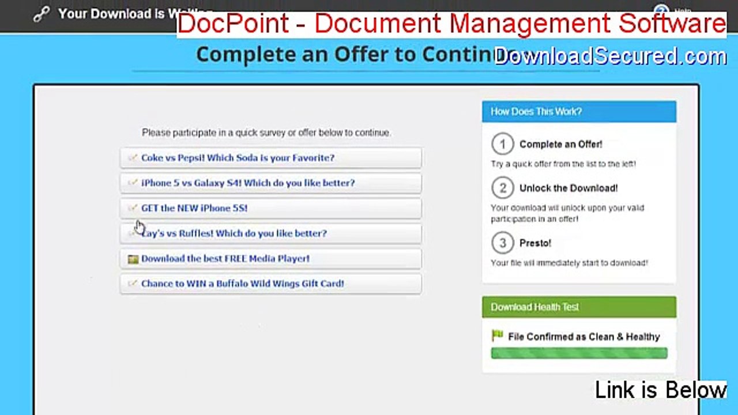
Task: Click the step 1 circle icon
Action: [502, 144]
